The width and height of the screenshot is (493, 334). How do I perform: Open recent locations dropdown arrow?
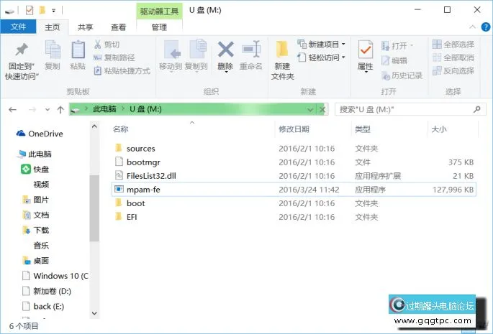[48, 110]
